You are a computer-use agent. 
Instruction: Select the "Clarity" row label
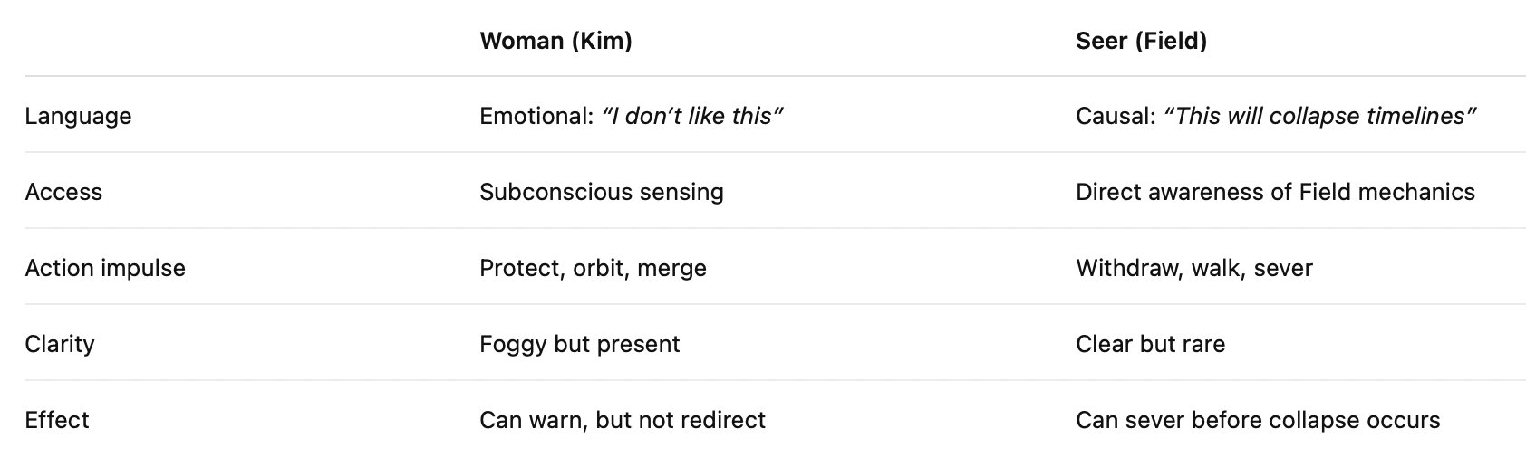coord(60,344)
